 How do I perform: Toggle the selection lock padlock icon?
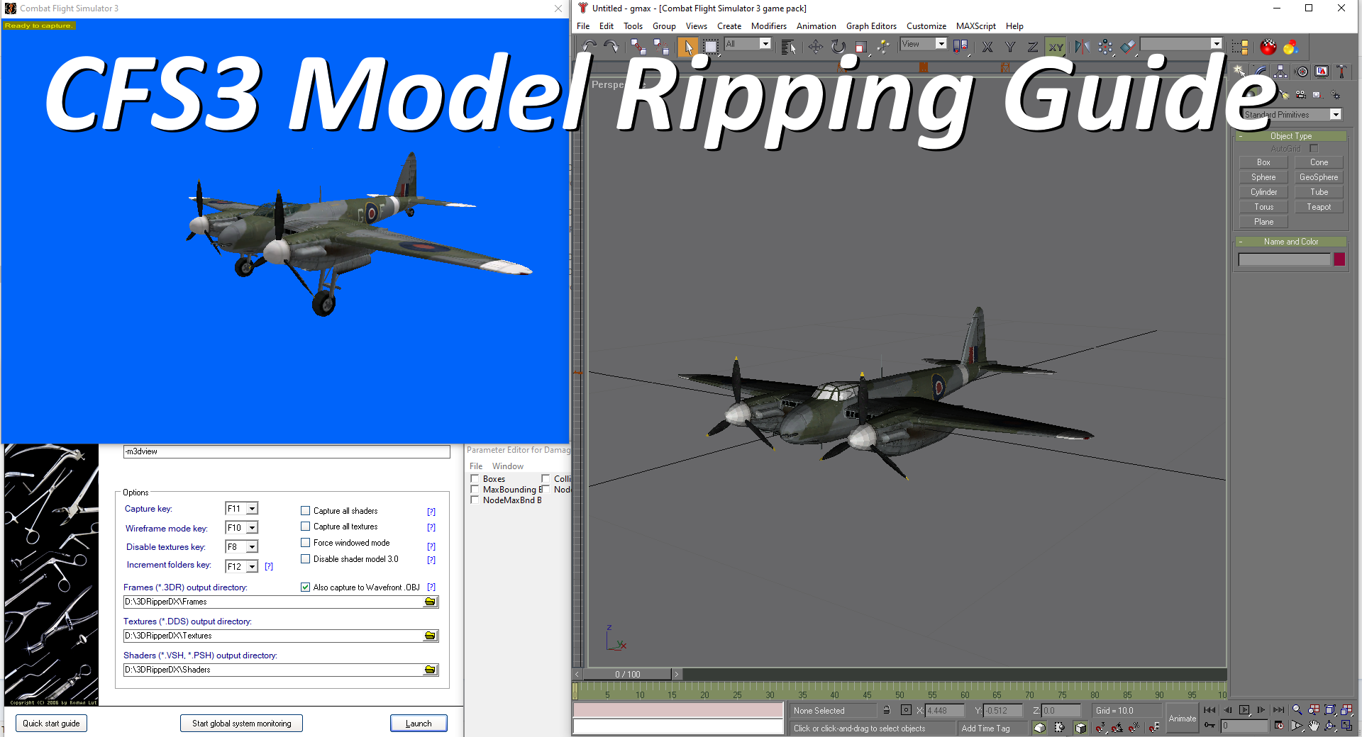tap(887, 709)
